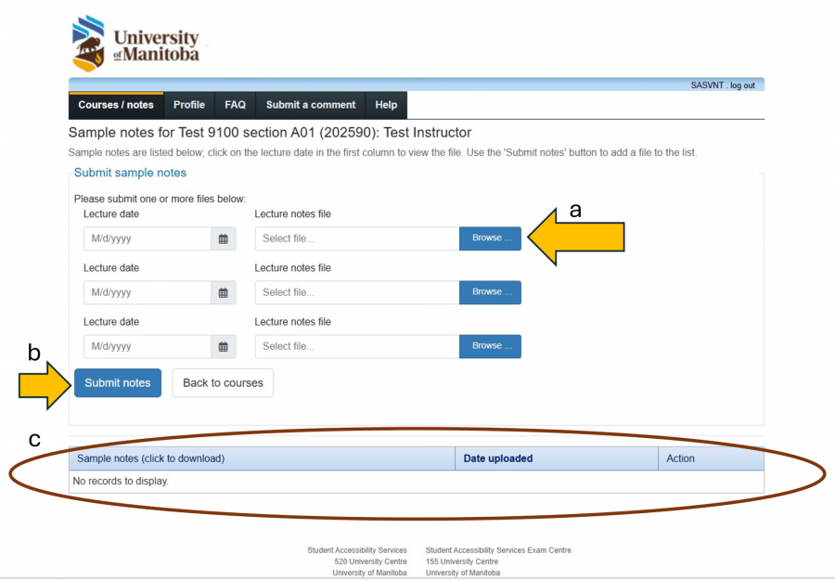Open the Help section
This screenshot has width=835, height=580.
point(385,105)
